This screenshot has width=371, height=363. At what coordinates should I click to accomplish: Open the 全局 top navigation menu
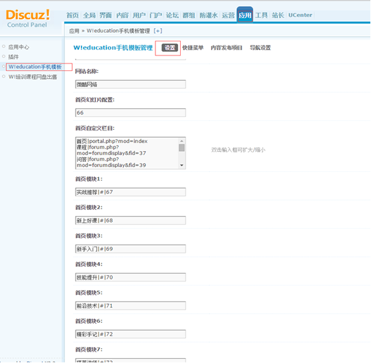[89, 15]
